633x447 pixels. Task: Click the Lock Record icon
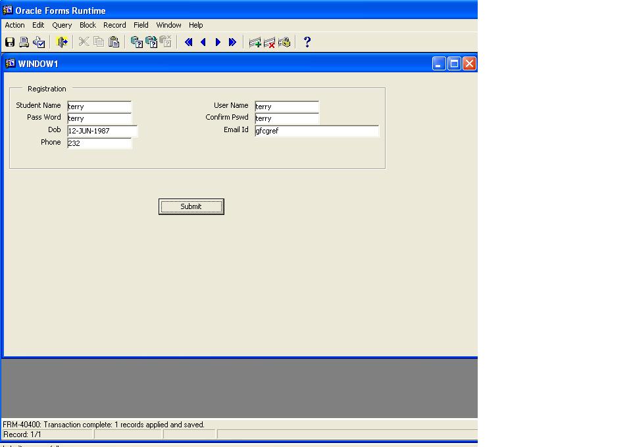pyautogui.click(x=284, y=42)
